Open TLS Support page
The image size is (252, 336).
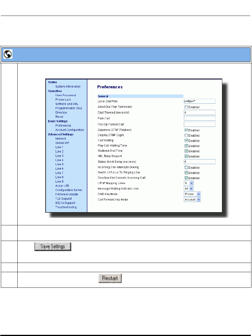tap(64, 199)
